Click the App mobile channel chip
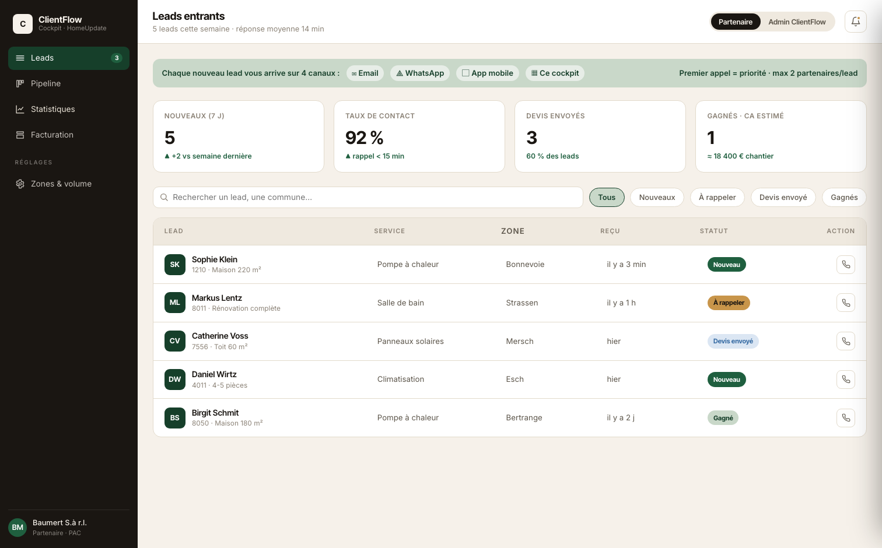The height and width of the screenshot is (548, 882). (x=488, y=73)
